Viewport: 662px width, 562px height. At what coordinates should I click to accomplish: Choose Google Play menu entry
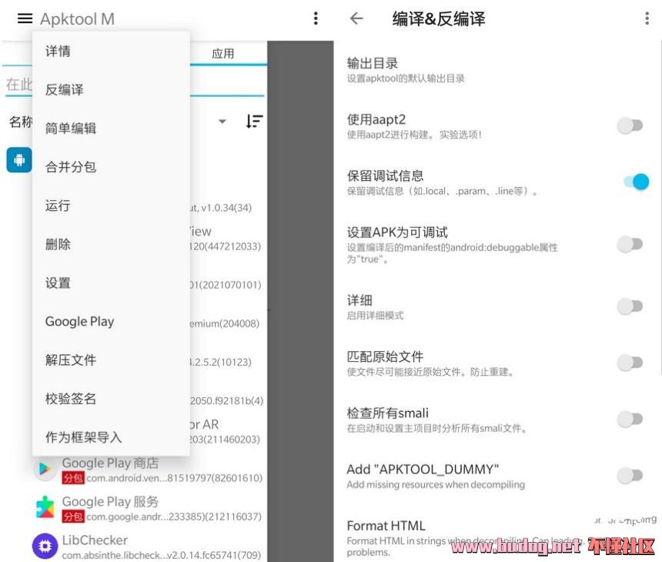[111, 321]
